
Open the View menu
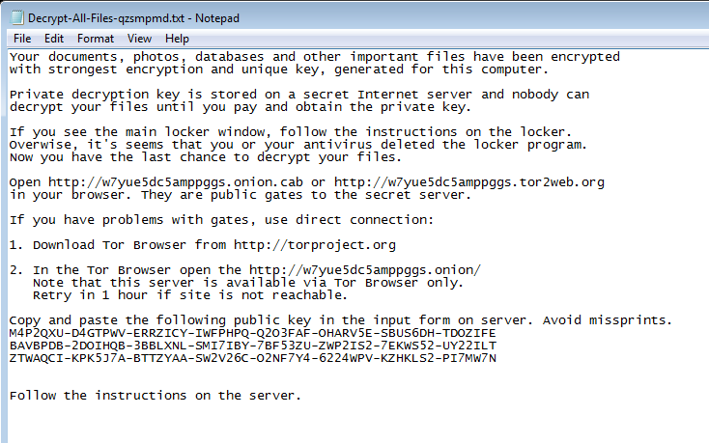[x=139, y=39]
